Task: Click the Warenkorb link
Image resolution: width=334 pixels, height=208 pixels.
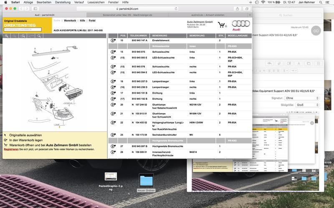Action: [70, 20]
